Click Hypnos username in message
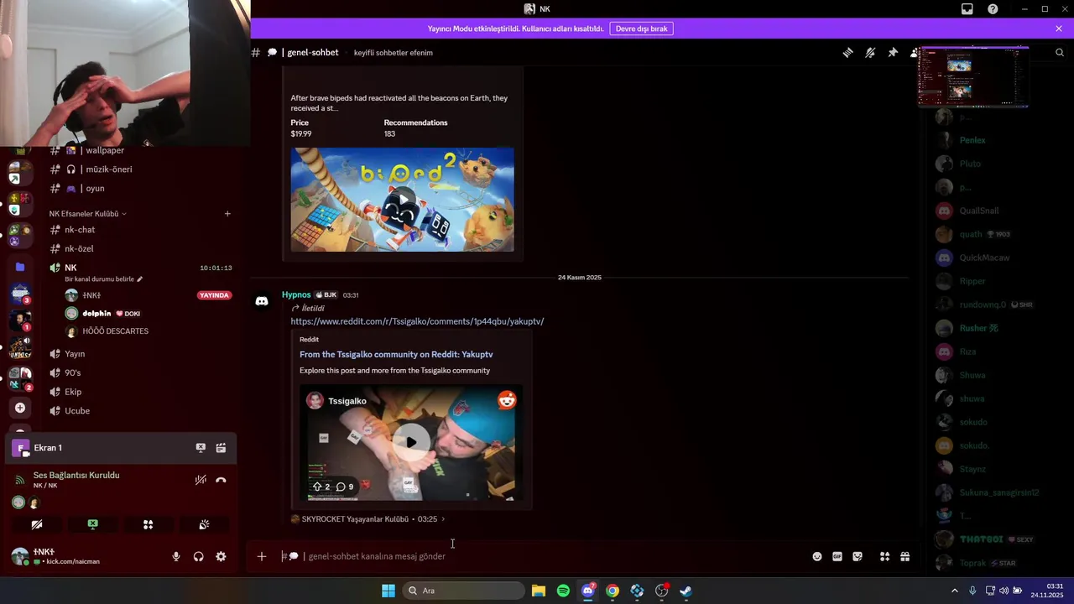This screenshot has width=1074, height=604. (x=296, y=295)
